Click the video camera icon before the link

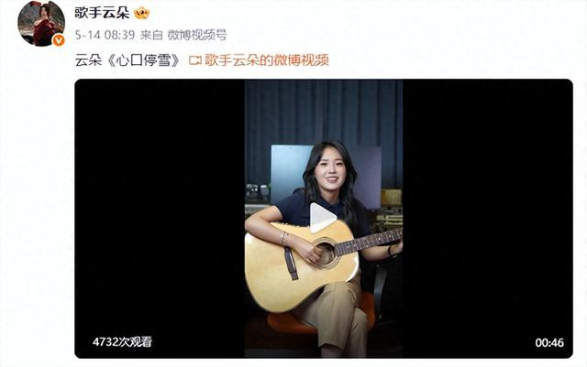point(195,60)
